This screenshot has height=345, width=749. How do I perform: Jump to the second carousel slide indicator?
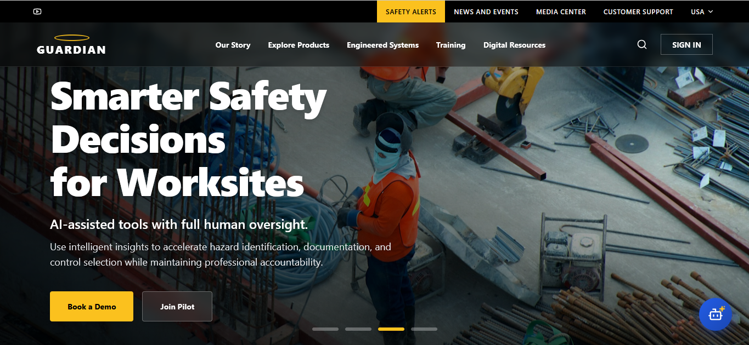(x=358, y=329)
